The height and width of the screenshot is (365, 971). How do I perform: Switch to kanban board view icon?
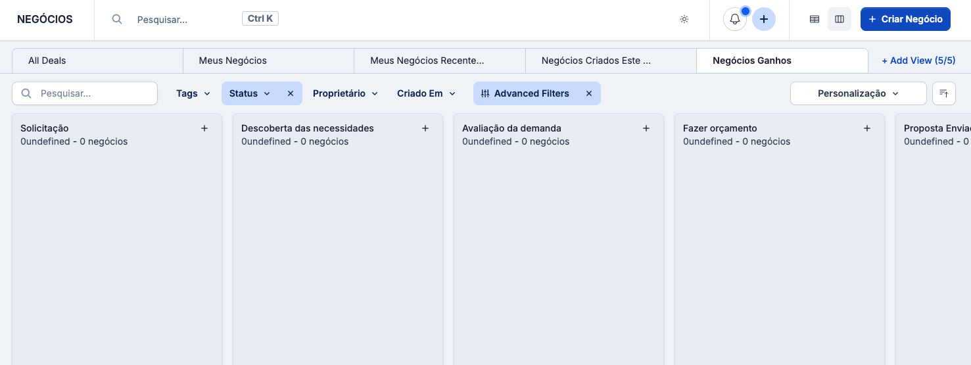pos(840,19)
